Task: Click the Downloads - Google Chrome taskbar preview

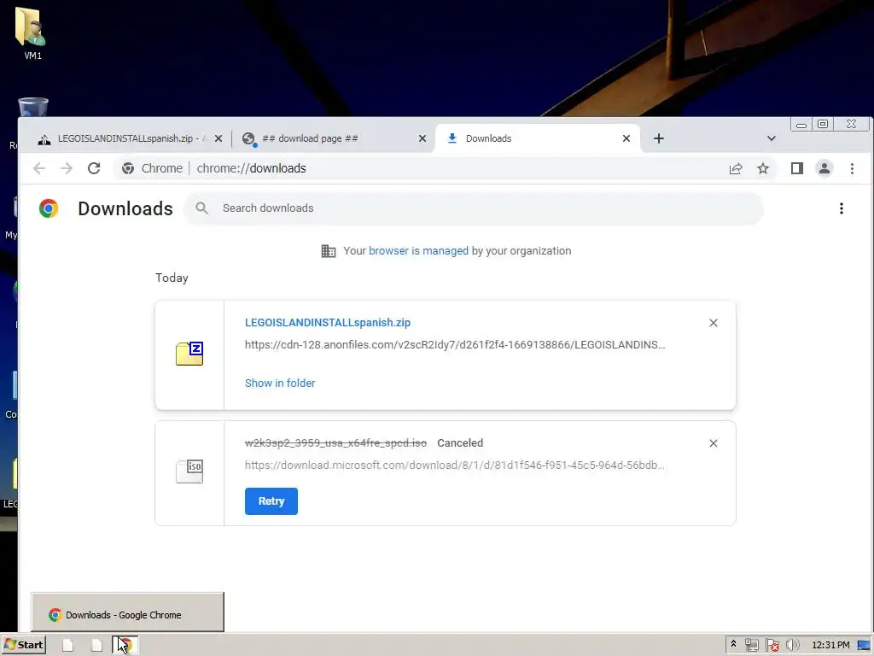Action: pyautogui.click(x=128, y=612)
